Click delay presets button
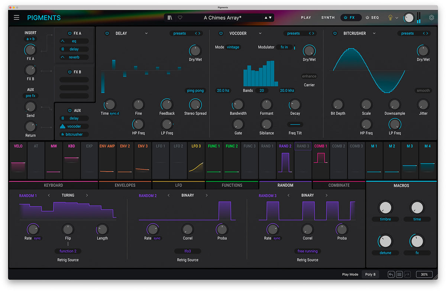Screen dimensions: 446x291 [180, 33]
